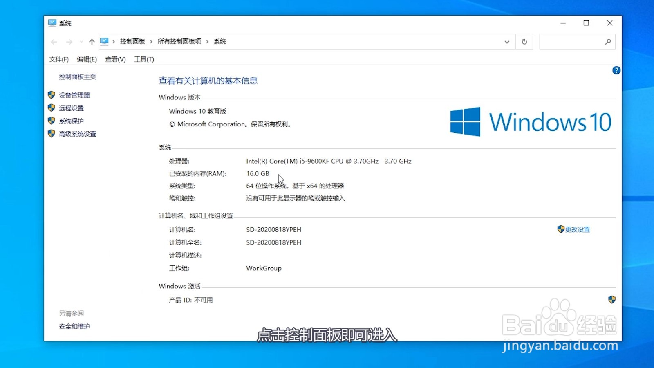Image resolution: width=654 pixels, height=368 pixels.
Task: Select the 系统 breadcrumb
Action: pos(220,41)
